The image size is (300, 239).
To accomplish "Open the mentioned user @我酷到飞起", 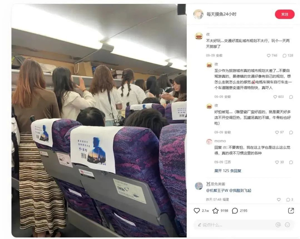I will 240,191.
